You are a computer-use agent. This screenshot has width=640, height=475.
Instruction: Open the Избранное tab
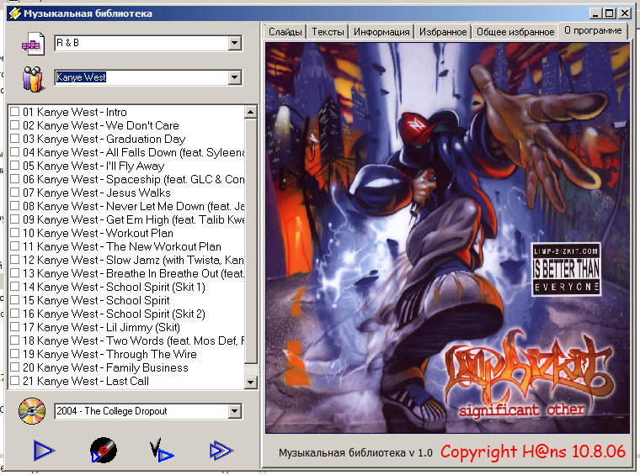click(x=443, y=32)
